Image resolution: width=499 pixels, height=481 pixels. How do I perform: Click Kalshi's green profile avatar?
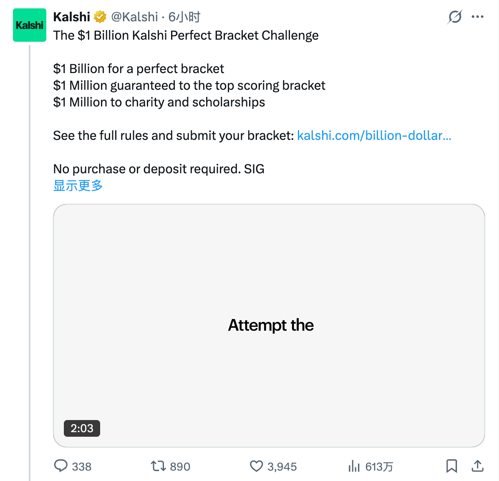click(x=30, y=25)
